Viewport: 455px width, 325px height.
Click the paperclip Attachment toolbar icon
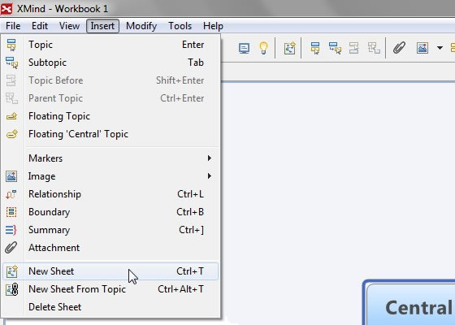point(399,48)
